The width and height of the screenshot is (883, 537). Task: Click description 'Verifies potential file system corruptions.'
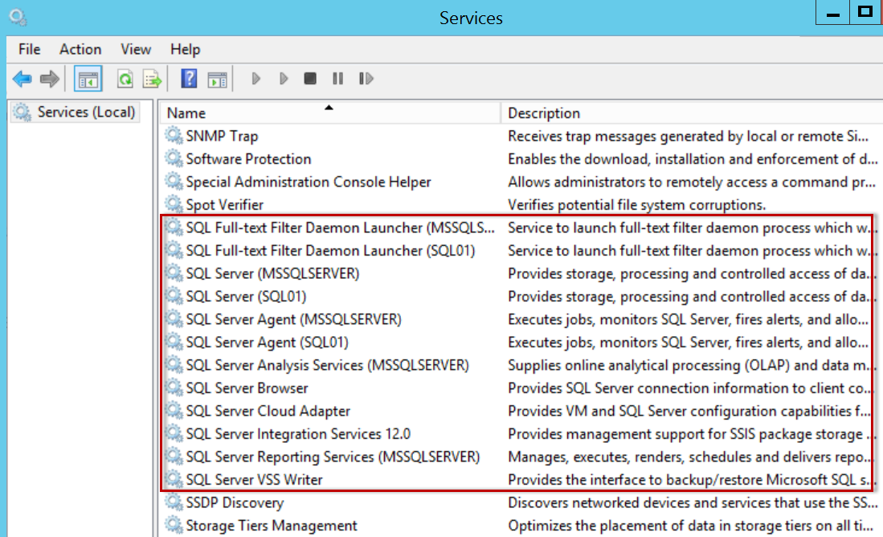click(637, 205)
